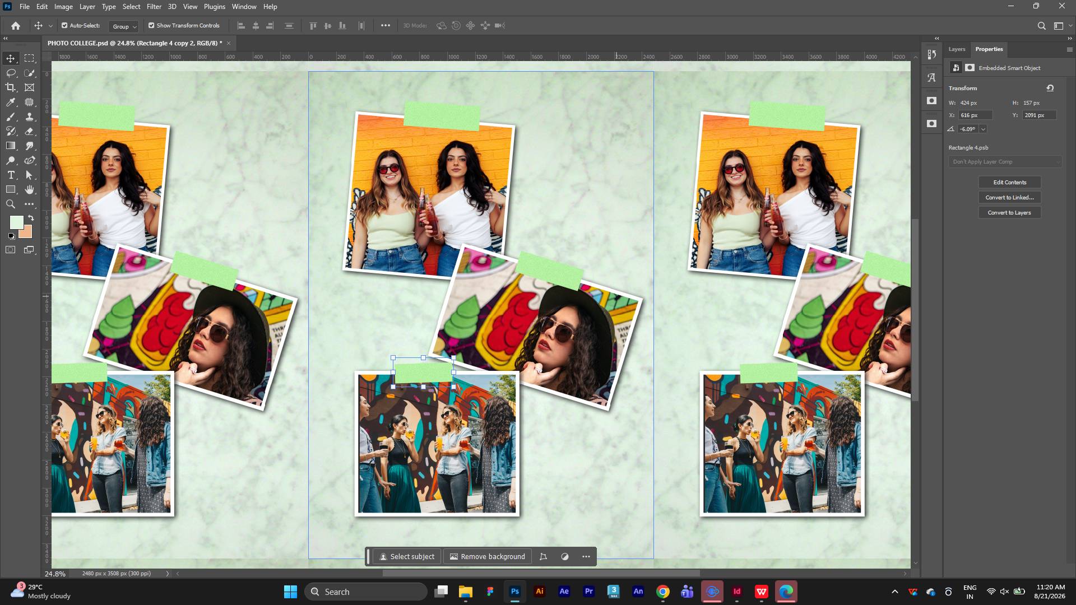This screenshot has width=1076, height=605.
Task: Select the Lasso tool
Action: pyautogui.click(x=11, y=73)
